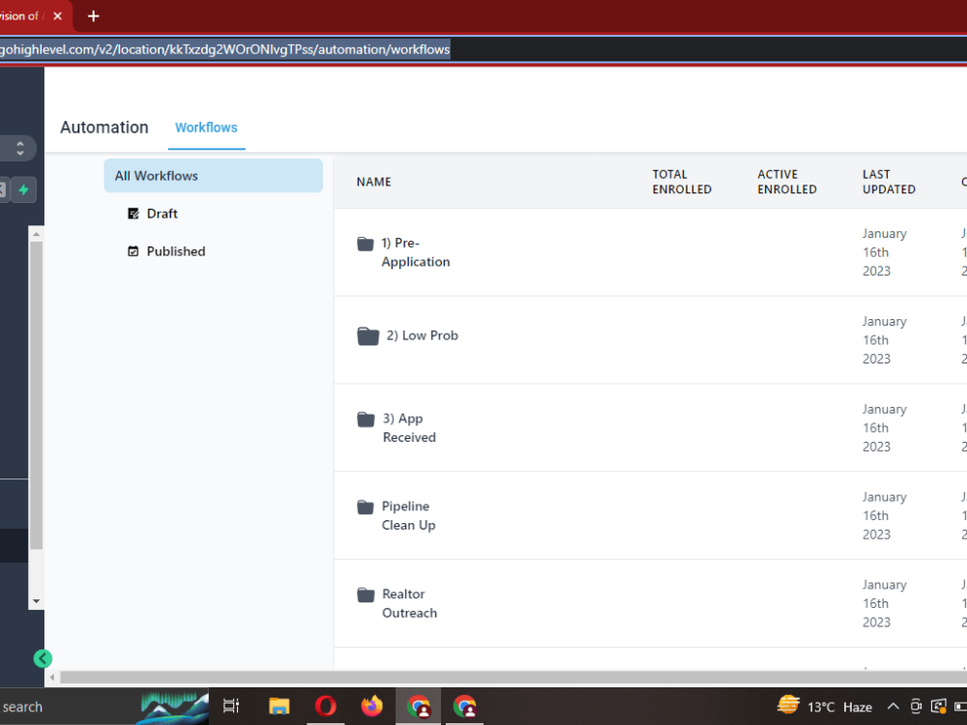Open a new browser tab
This screenshot has height=725, width=967.
(93, 16)
